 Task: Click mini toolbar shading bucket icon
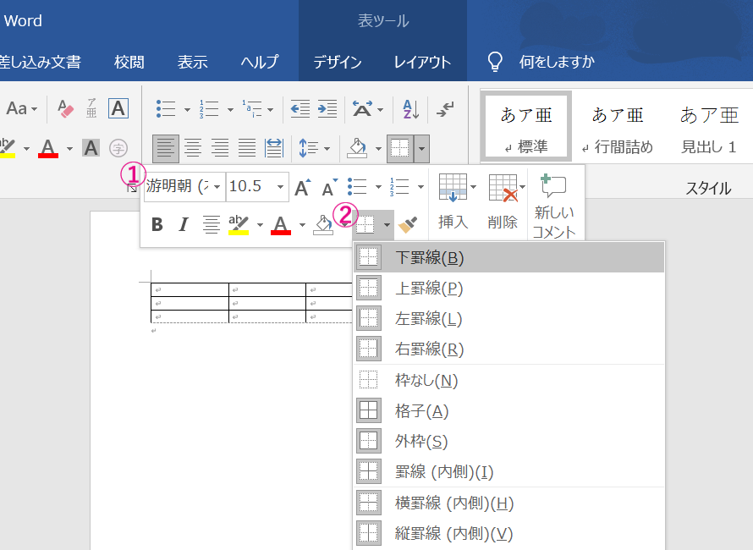(x=323, y=224)
